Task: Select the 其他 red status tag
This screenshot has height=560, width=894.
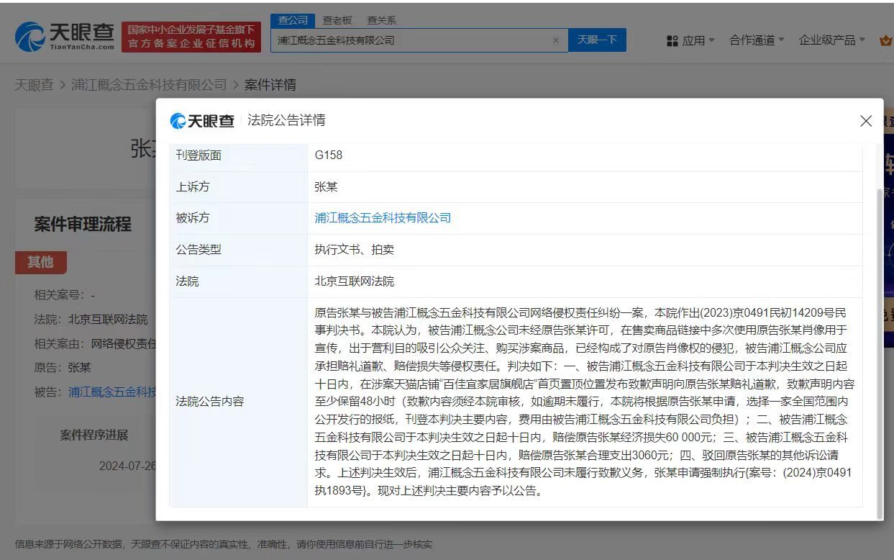Action: tap(41, 263)
